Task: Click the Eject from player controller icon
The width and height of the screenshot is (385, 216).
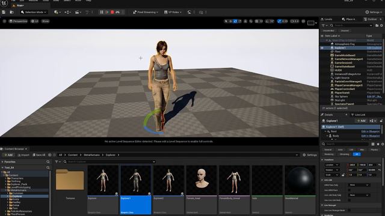Action: 118,12
